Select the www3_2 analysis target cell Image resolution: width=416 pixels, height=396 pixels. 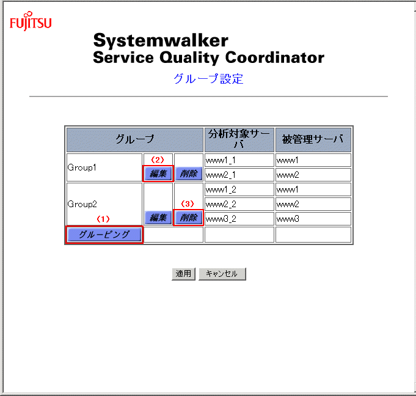[x=239, y=219]
